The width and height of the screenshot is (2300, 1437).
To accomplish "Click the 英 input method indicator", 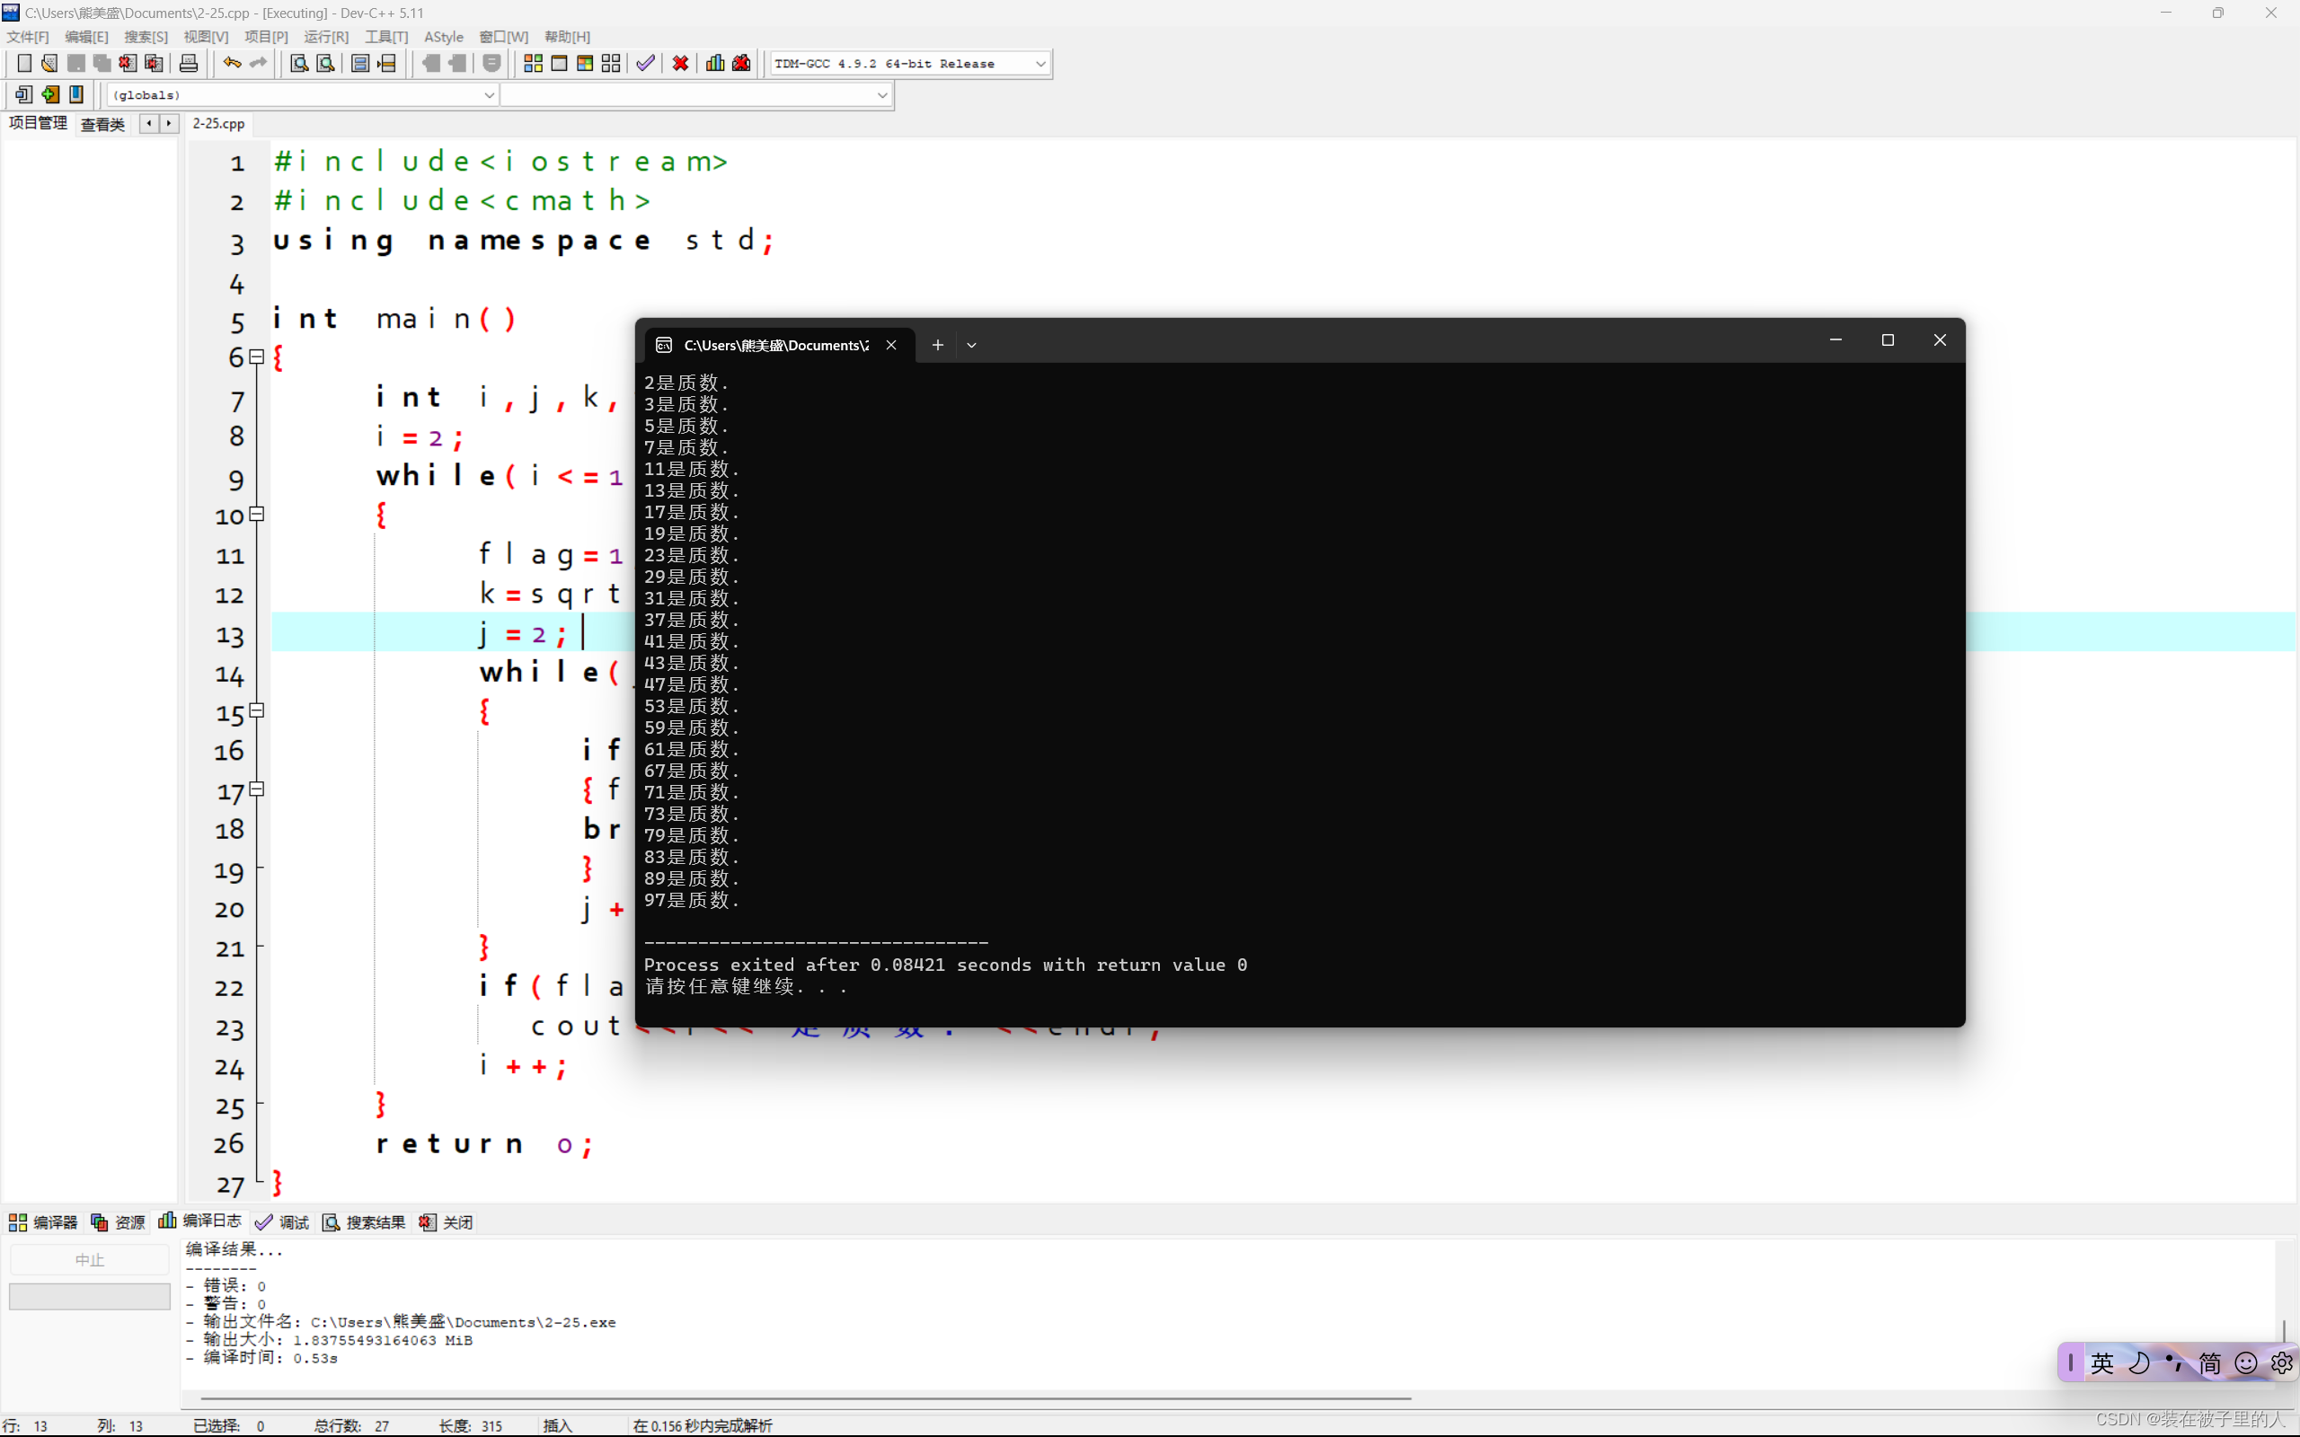I will tap(2101, 1362).
